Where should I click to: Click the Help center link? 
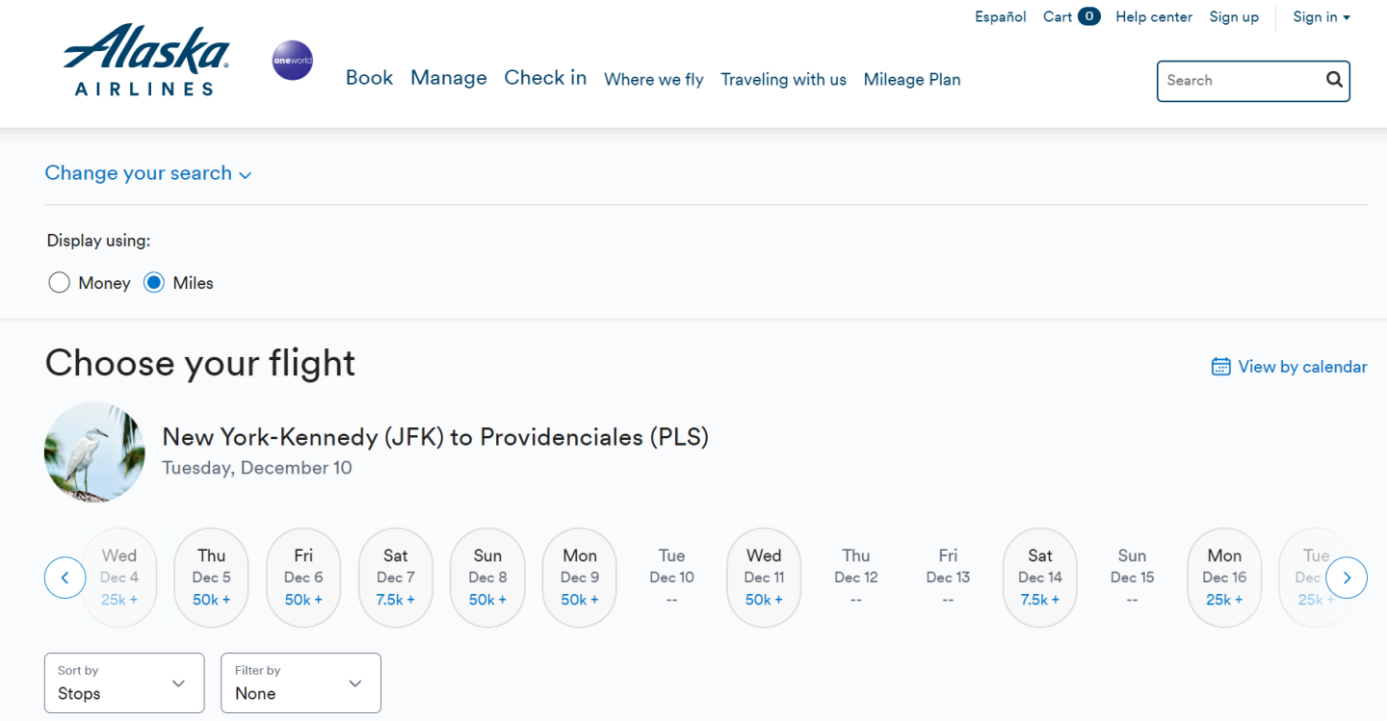click(1154, 16)
